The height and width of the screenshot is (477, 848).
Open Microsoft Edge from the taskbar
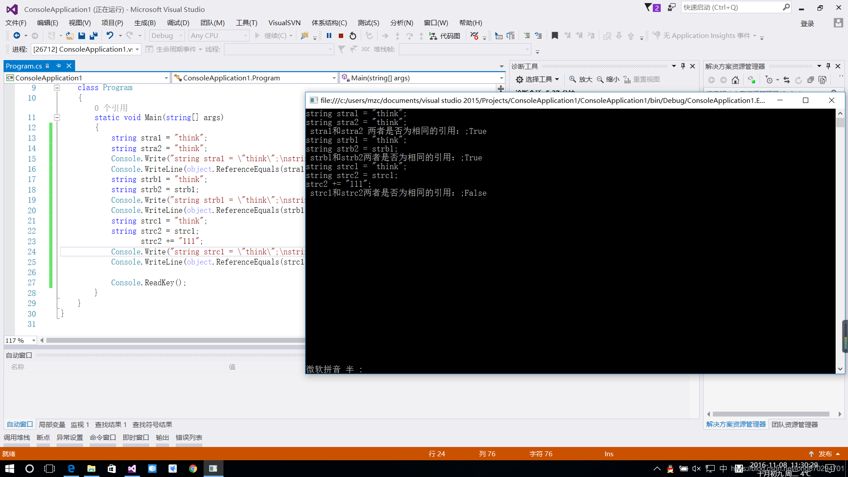click(x=71, y=469)
